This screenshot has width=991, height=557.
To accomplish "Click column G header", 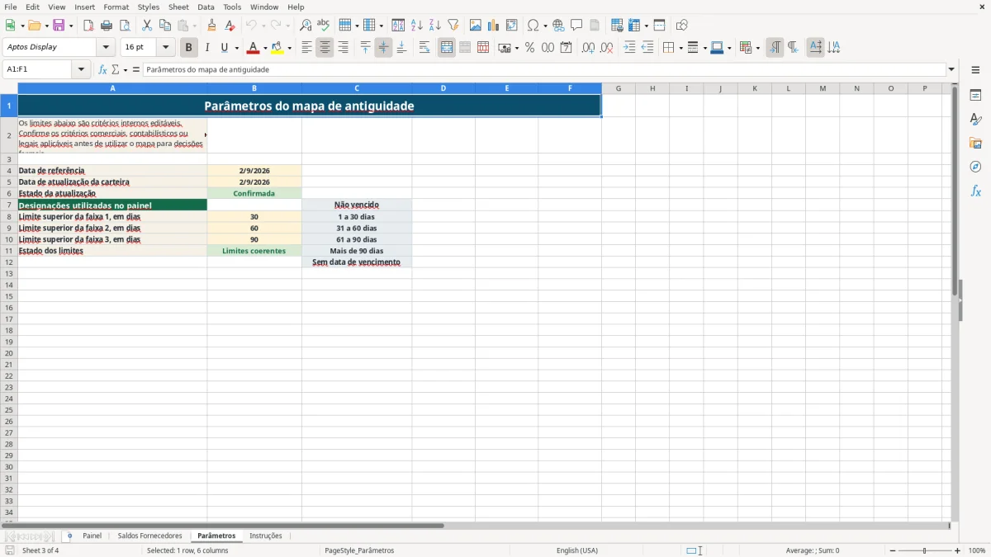I will pyautogui.click(x=618, y=88).
